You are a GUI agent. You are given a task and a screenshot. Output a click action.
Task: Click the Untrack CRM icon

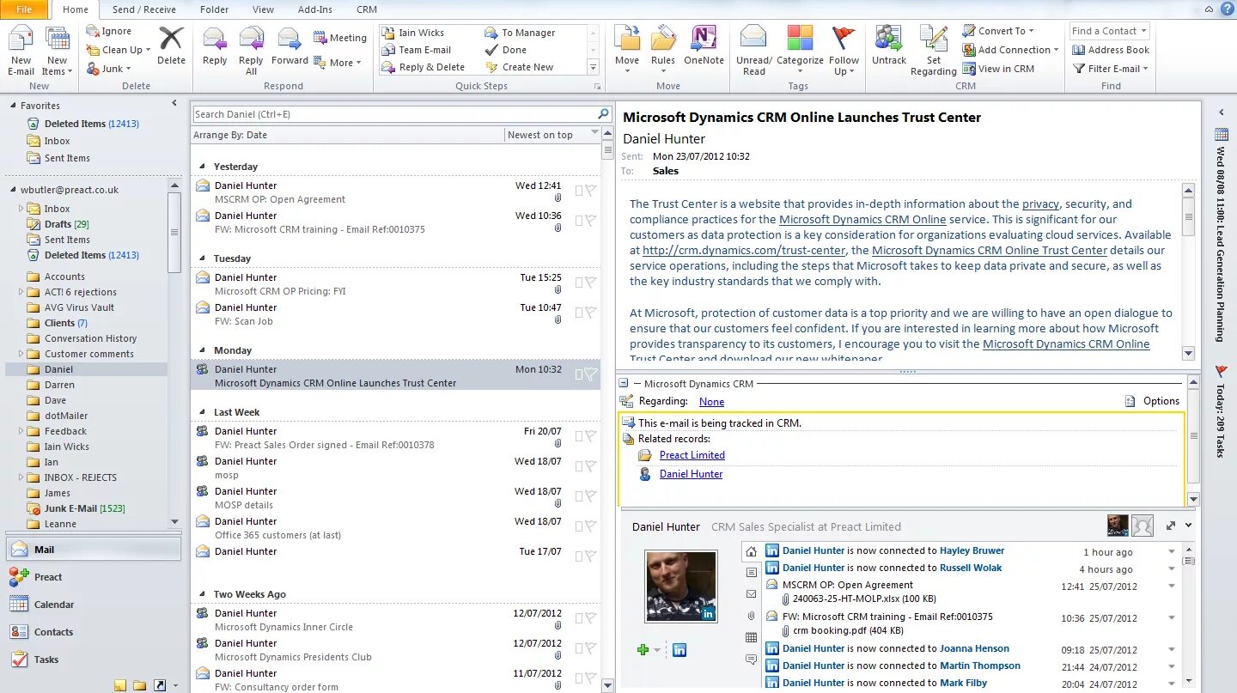[x=888, y=39]
